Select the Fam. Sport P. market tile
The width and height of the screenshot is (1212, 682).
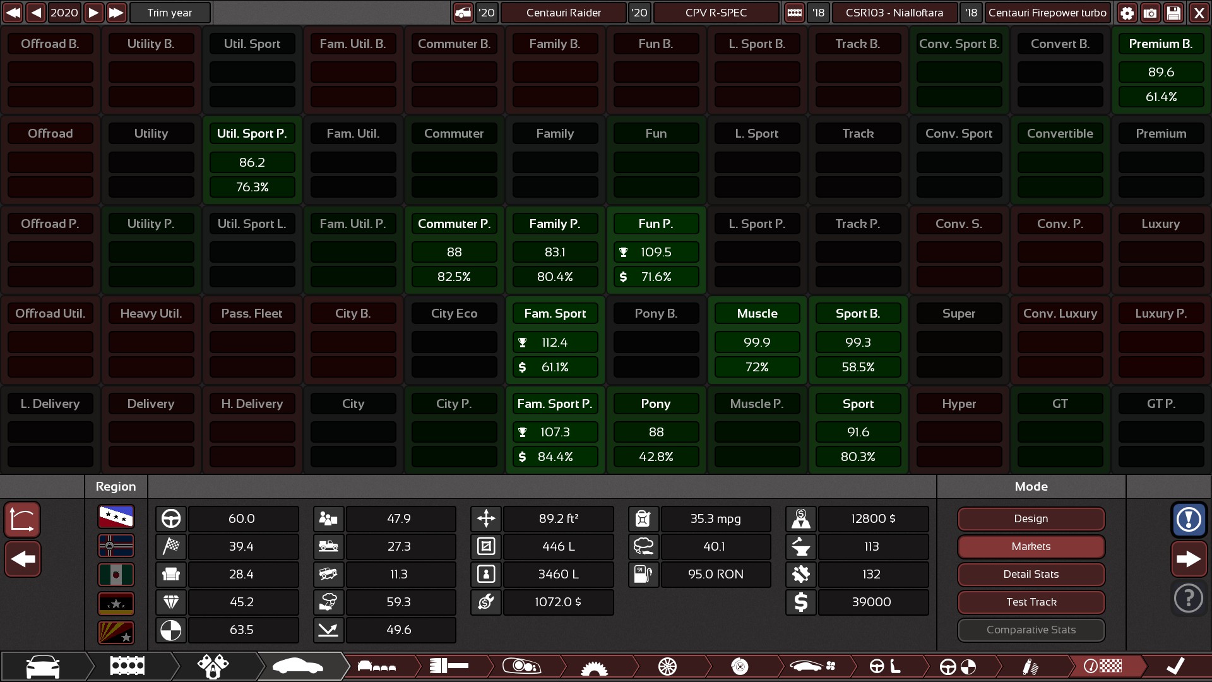coord(555,404)
